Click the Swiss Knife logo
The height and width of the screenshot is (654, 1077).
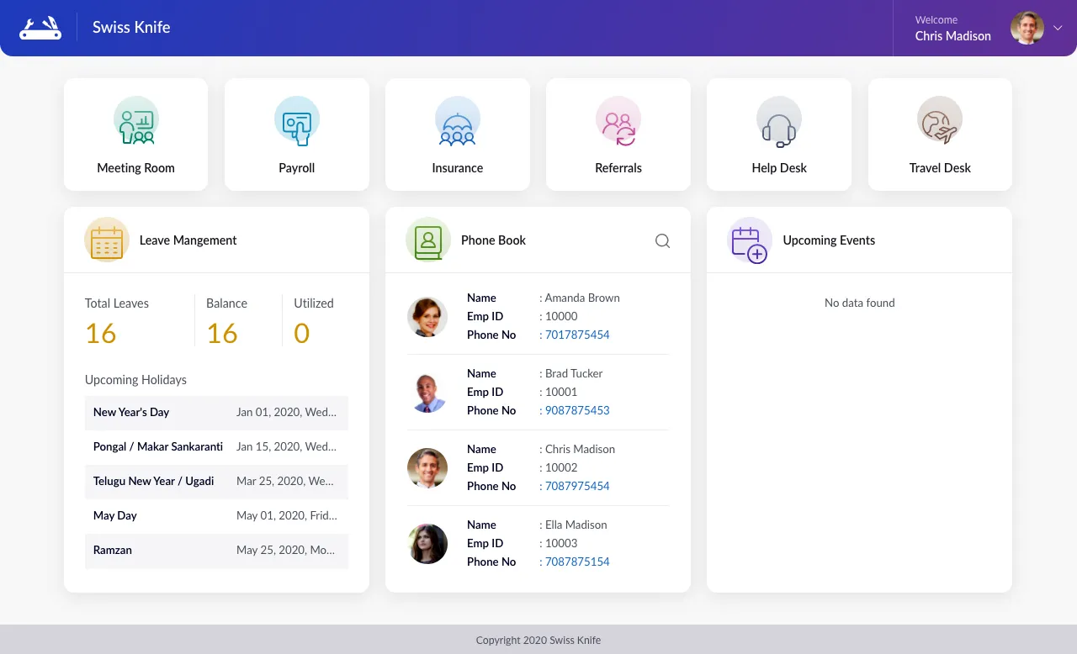40,28
